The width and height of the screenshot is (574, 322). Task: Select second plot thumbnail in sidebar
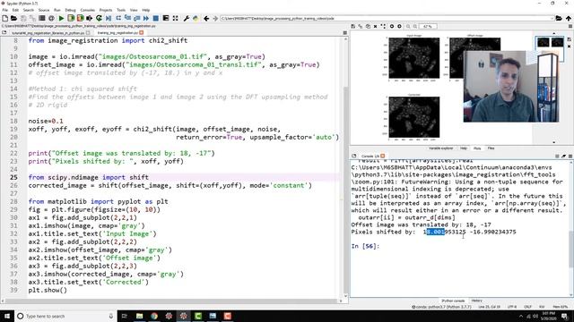557,42
